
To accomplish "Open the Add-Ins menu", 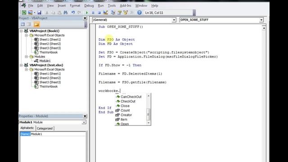I will (126, 6).
